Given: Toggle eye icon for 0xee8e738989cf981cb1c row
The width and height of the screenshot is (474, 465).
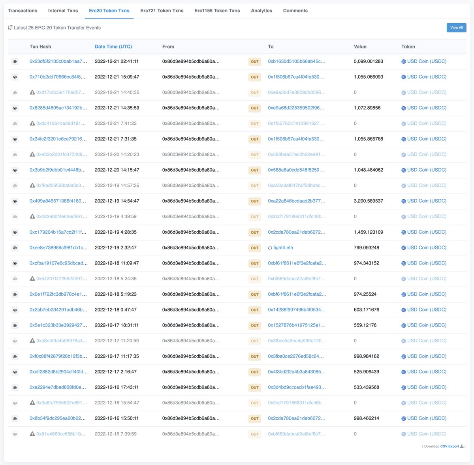Looking at the screenshot, I should (15, 248).
